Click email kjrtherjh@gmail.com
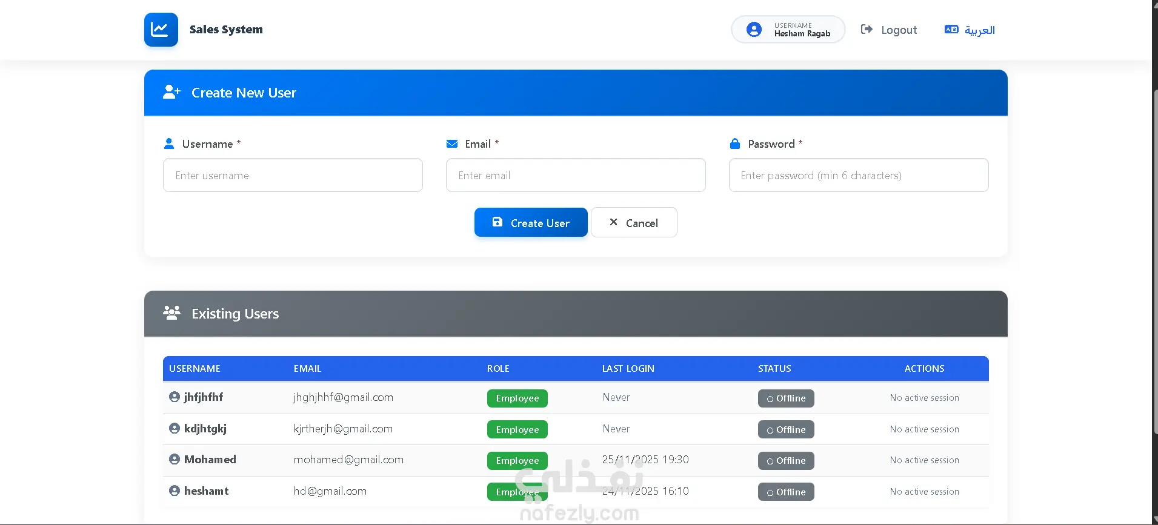The image size is (1158, 525). point(343,429)
